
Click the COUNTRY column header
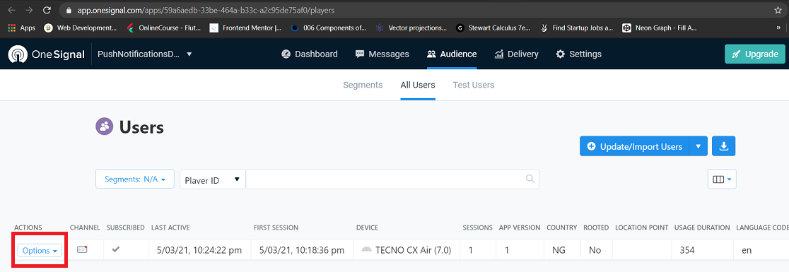click(562, 227)
